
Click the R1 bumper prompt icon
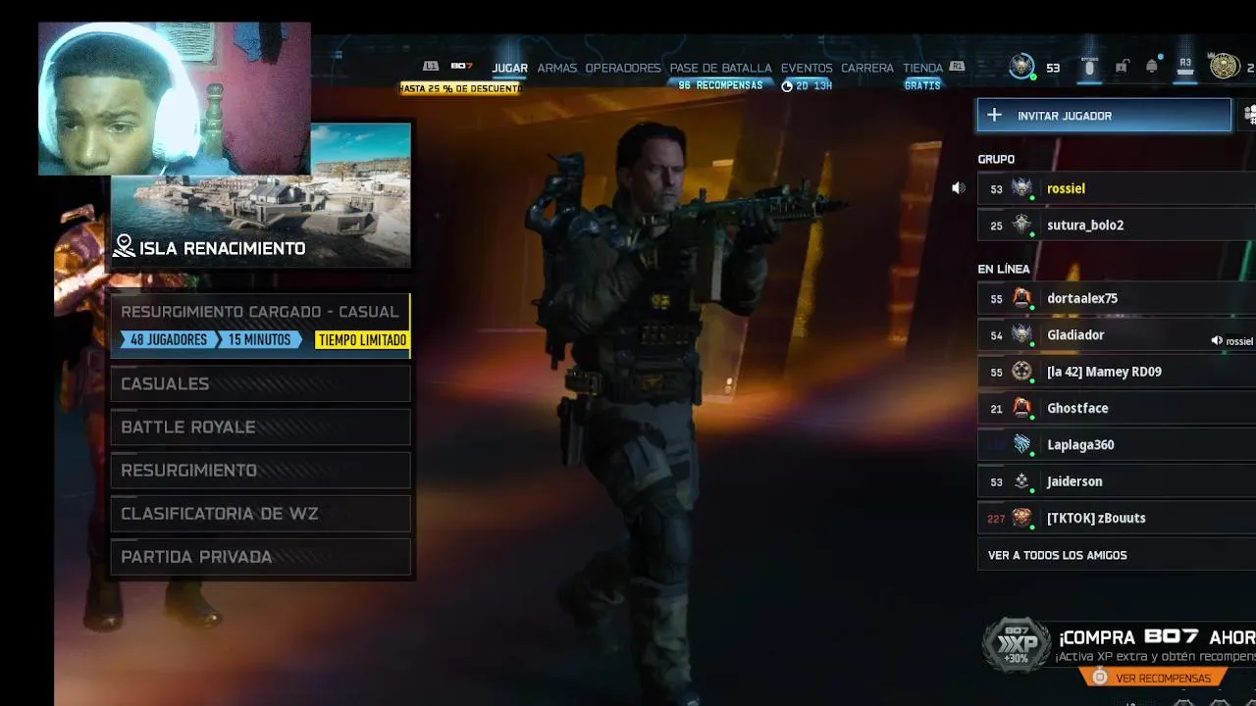pos(957,66)
